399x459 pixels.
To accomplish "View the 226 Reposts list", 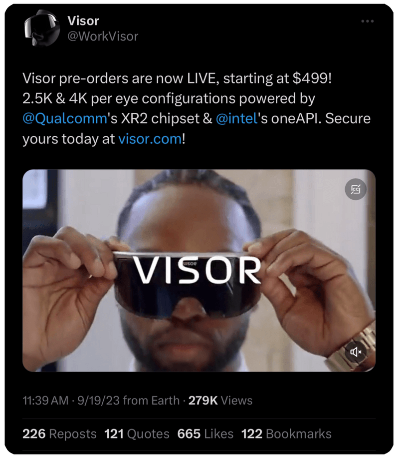I will [59, 434].
